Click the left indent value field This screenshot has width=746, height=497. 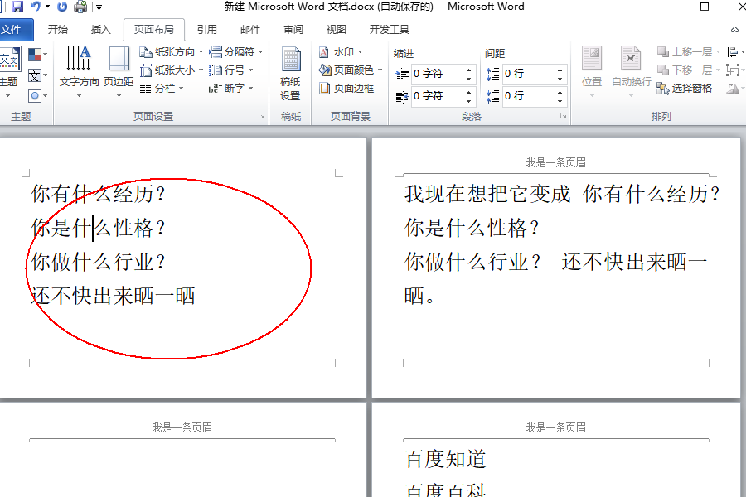437,74
